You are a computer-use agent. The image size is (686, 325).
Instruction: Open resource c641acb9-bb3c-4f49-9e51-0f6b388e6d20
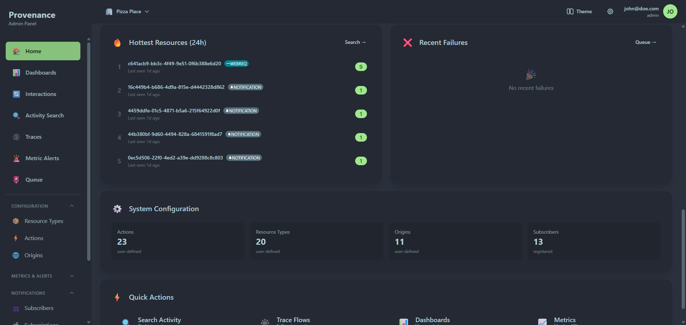click(174, 64)
